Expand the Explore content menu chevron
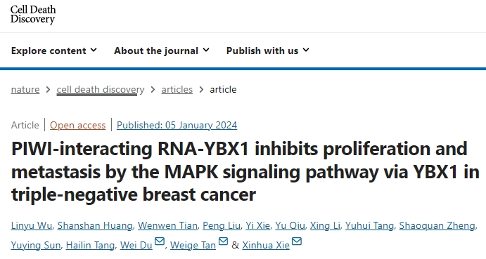Image resolution: width=486 pixels, height=259 pixels. 94,50
